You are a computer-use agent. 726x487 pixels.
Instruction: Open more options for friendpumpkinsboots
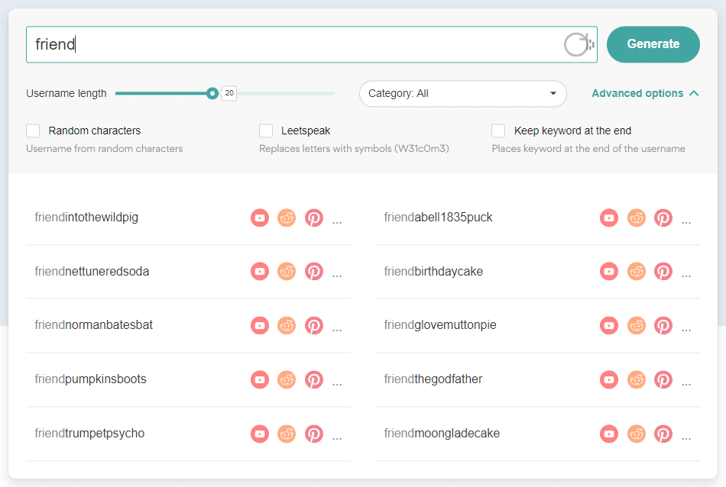click(x=337, y=384)
